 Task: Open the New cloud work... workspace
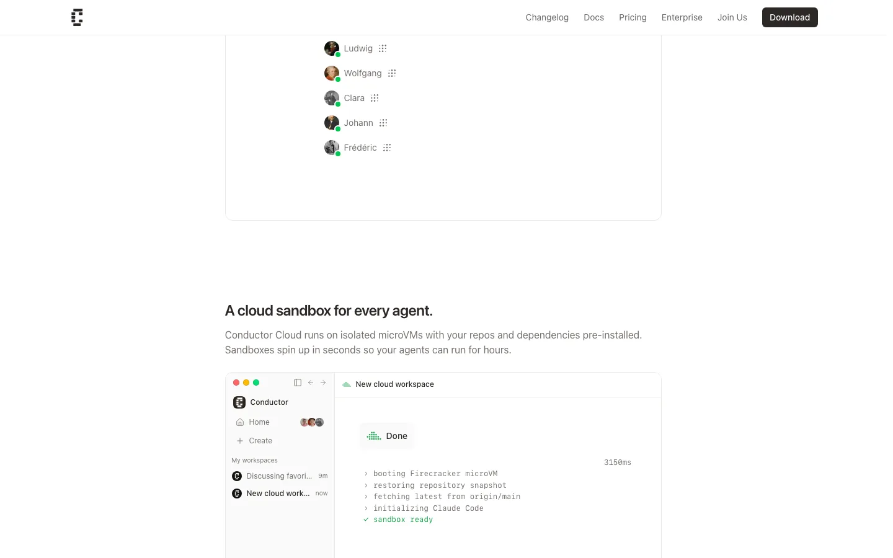click(280, 494)
